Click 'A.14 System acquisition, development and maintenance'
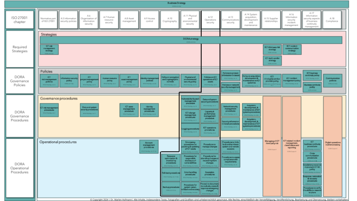 click(251, 20)
